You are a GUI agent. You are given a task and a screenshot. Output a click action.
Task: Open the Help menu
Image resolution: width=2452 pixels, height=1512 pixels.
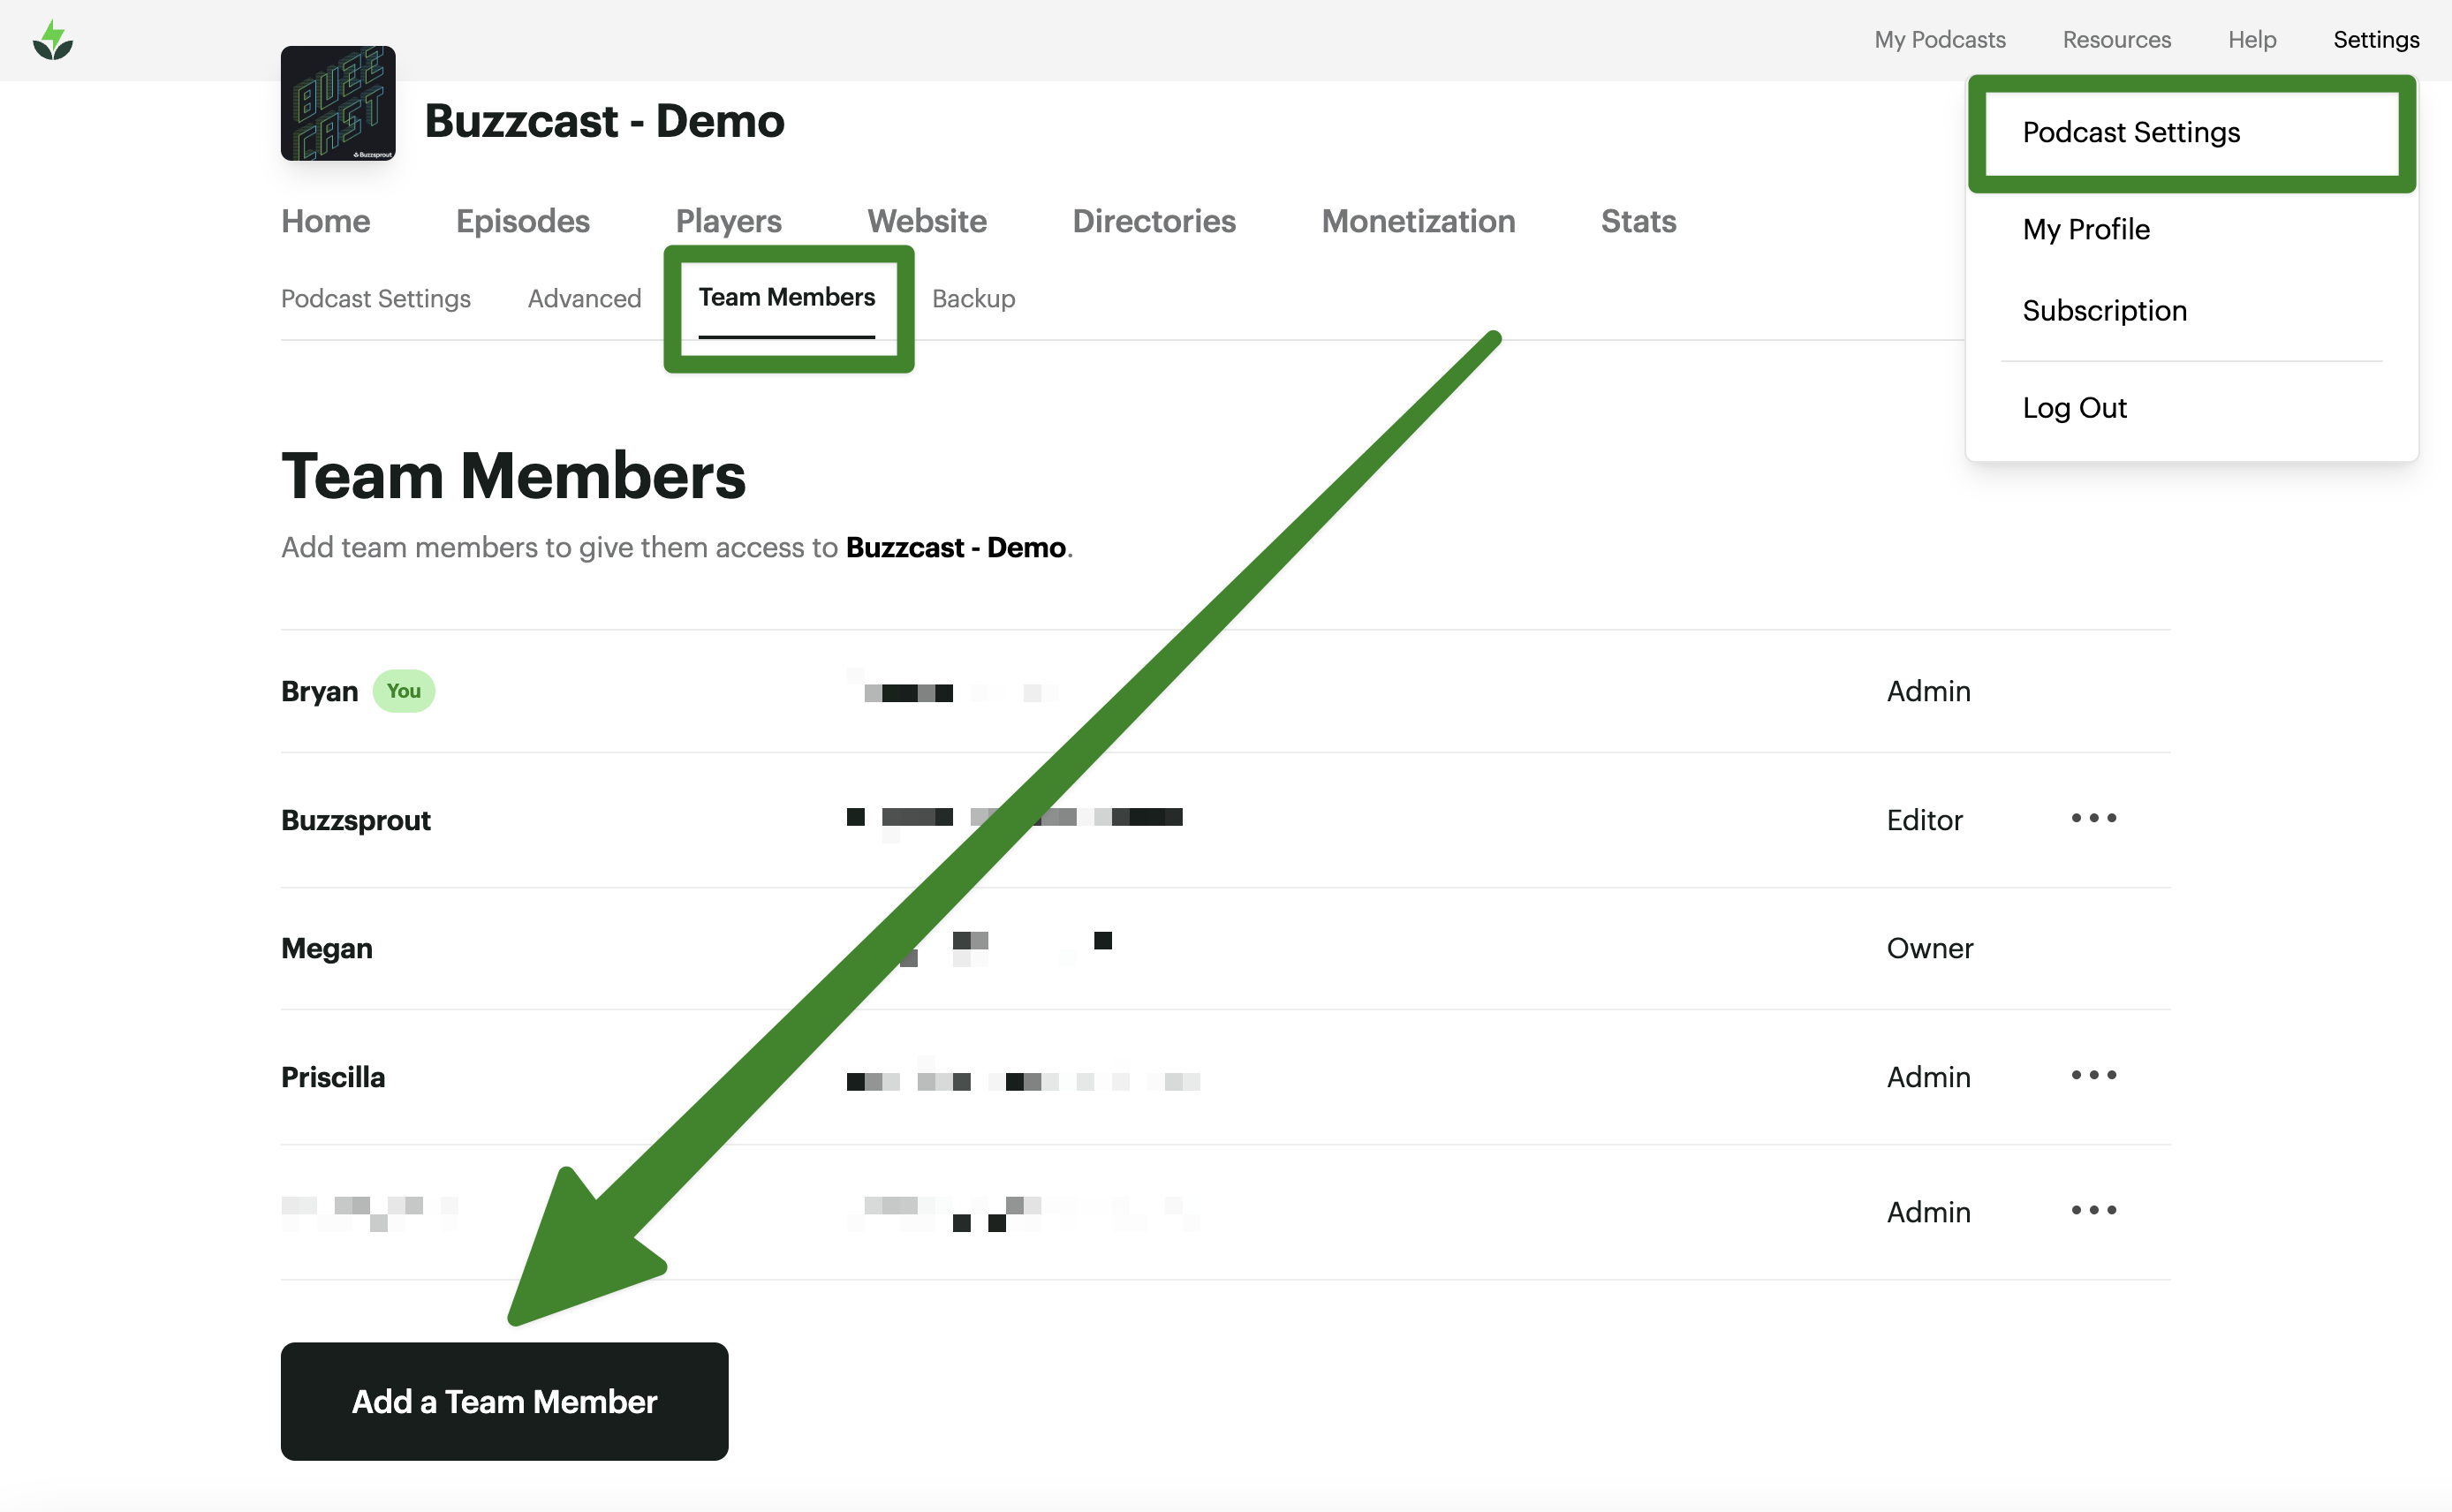(x=2251, y=40)
